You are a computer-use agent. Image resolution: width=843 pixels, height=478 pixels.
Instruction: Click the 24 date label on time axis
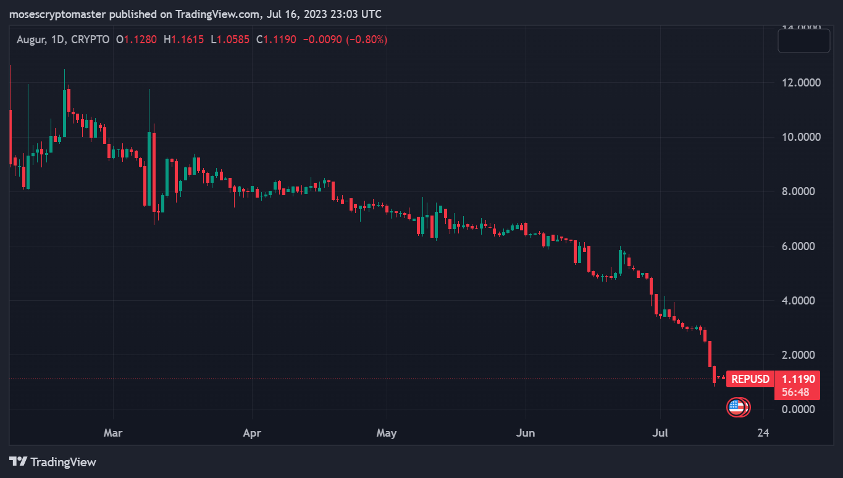click(x=763, y=433)
